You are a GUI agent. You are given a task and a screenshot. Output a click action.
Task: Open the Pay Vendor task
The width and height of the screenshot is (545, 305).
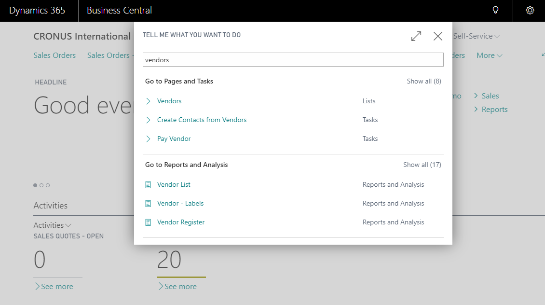[174, 139]
